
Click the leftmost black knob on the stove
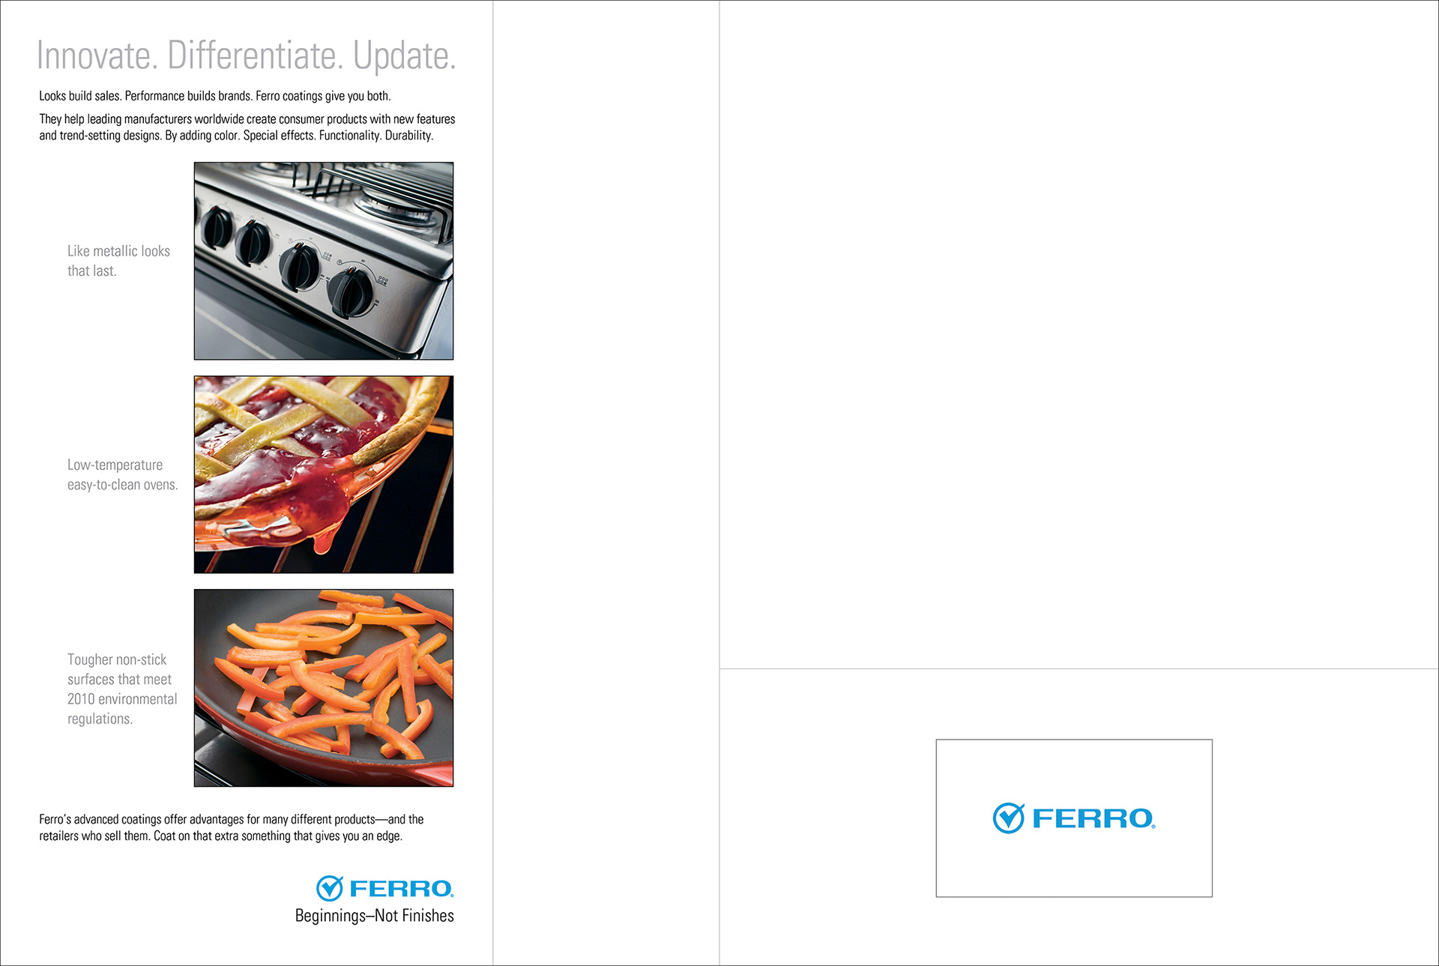click(217, 228)
